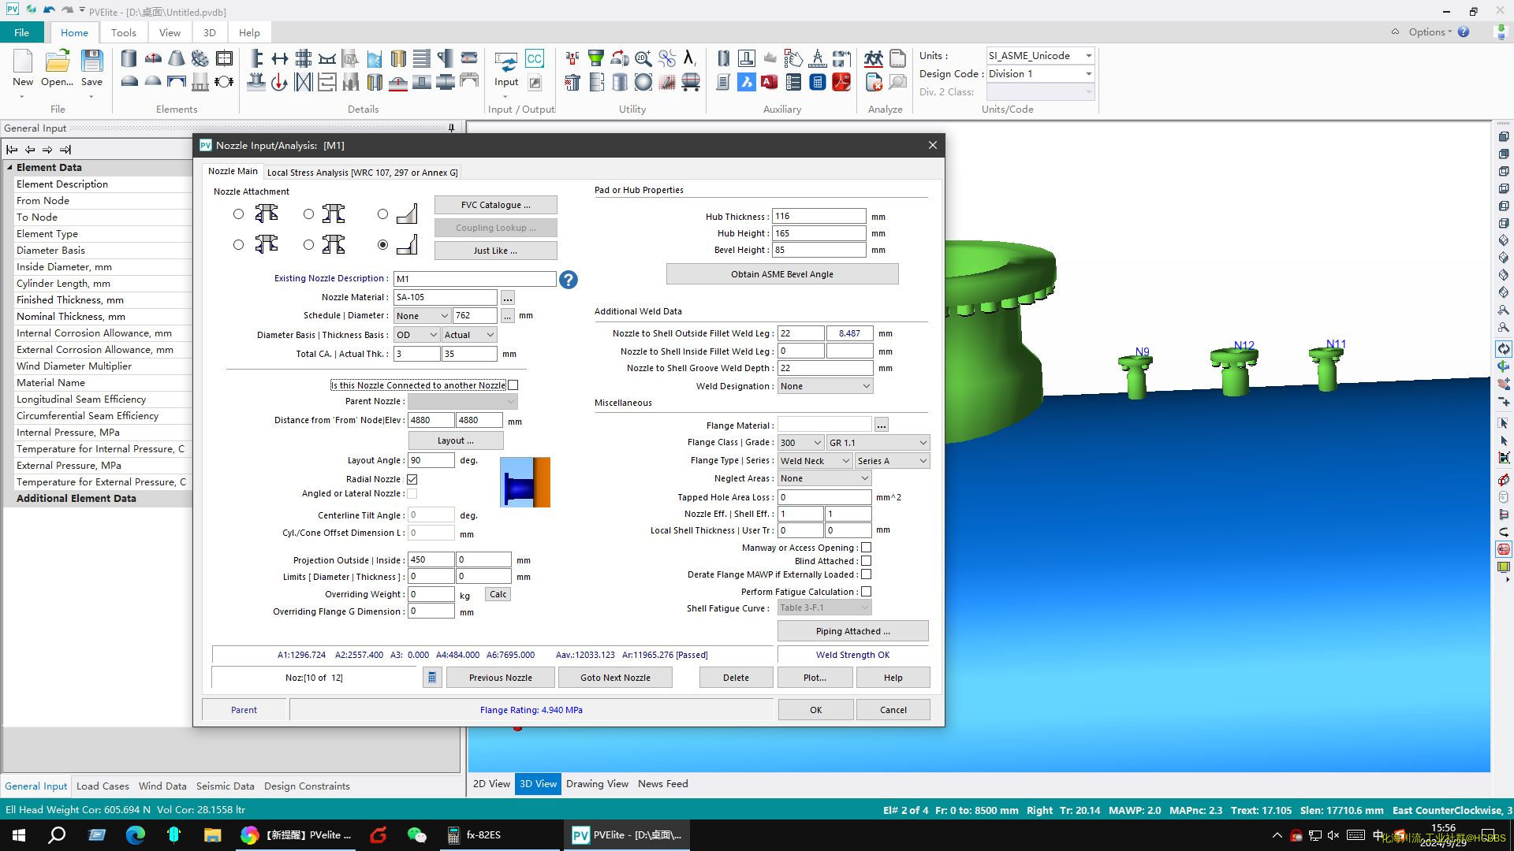1514x851 pixels.
Task: Open the Units SI_ASME_Unicode dropdown
Action: tap(1040, 56)
